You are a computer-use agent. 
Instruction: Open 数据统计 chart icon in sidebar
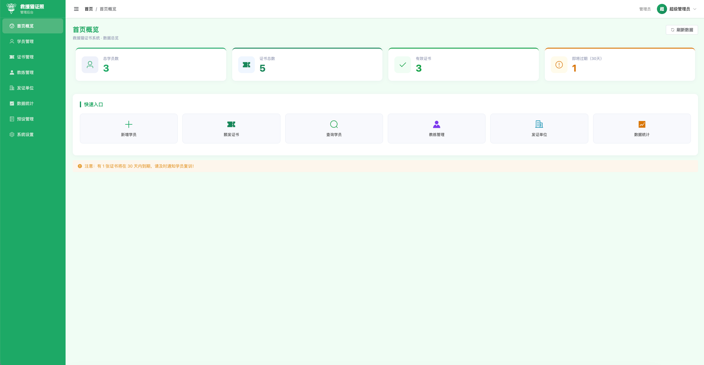coord(12,103)
